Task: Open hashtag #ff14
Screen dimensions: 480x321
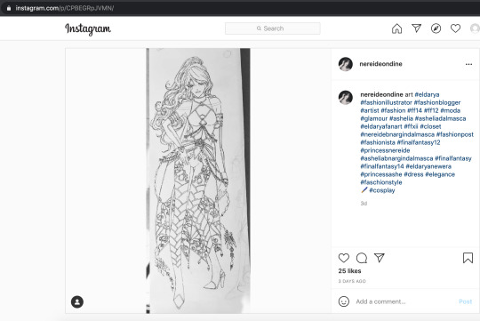Action: [x=414, y=110]
